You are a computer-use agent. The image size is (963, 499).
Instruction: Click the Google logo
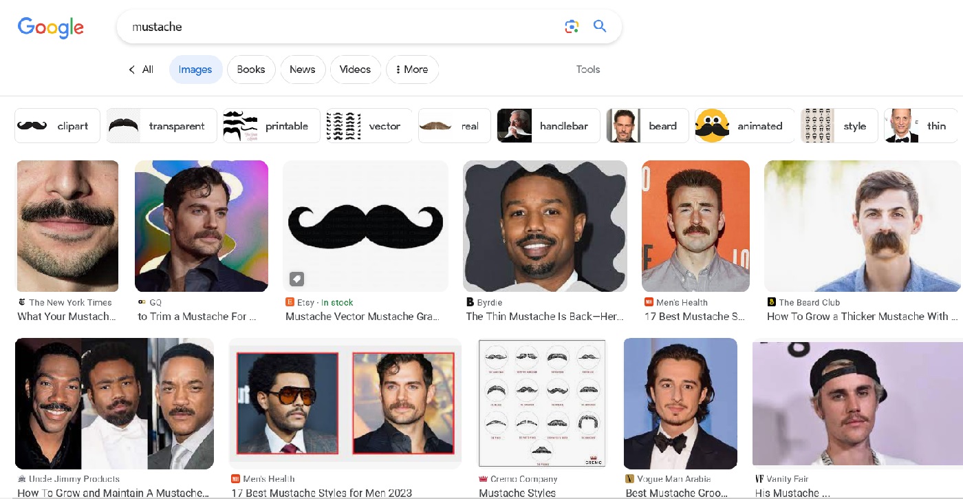(50, 28)
